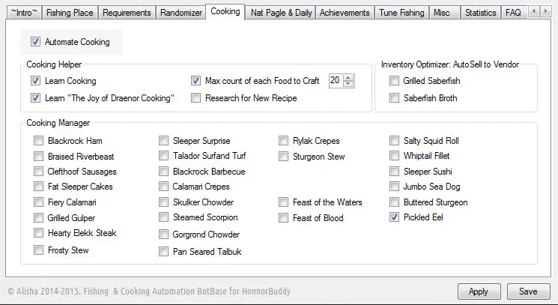
Task: Decrease max food count spinner down
Action: pyautogui.click(x=348, y=84)
